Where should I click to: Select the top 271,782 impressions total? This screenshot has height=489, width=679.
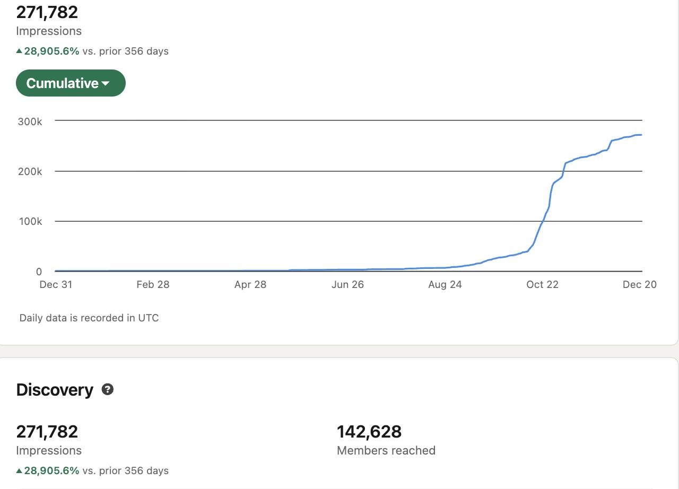click(x=47, y=12)
